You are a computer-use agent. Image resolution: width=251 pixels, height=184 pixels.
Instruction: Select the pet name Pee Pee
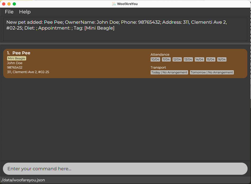[21, 53]
